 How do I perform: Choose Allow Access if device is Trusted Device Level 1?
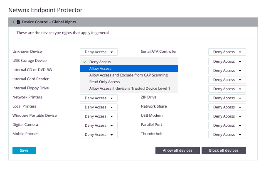coord(129,89)
